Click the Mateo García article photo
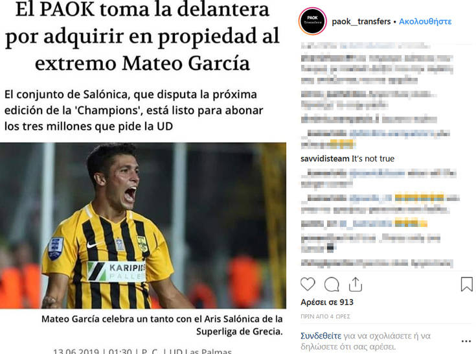Viewport: 476px width, 354px height. point(143,226)
